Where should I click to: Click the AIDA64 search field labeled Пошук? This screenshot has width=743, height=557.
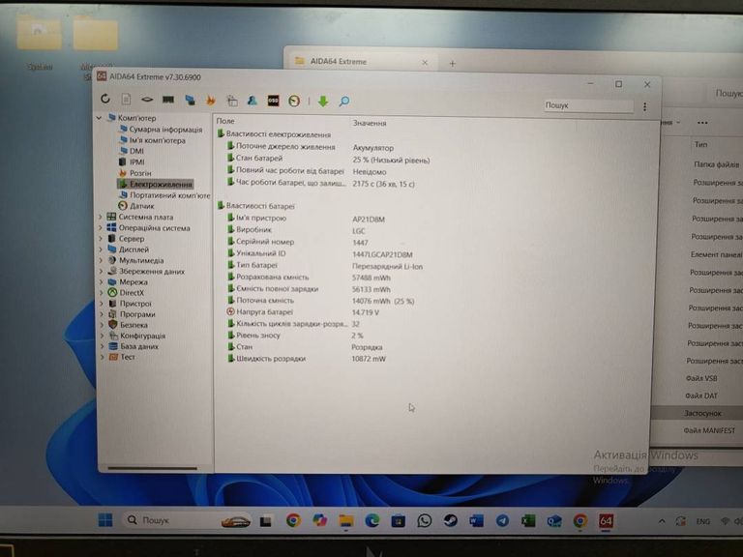(x=588, y=105)
